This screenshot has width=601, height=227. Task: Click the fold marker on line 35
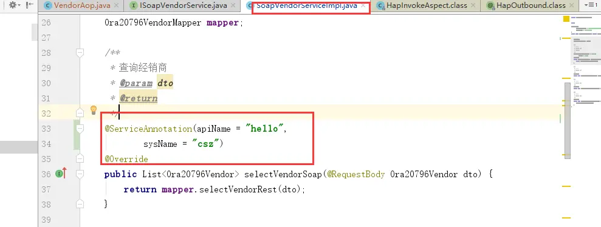80,158
